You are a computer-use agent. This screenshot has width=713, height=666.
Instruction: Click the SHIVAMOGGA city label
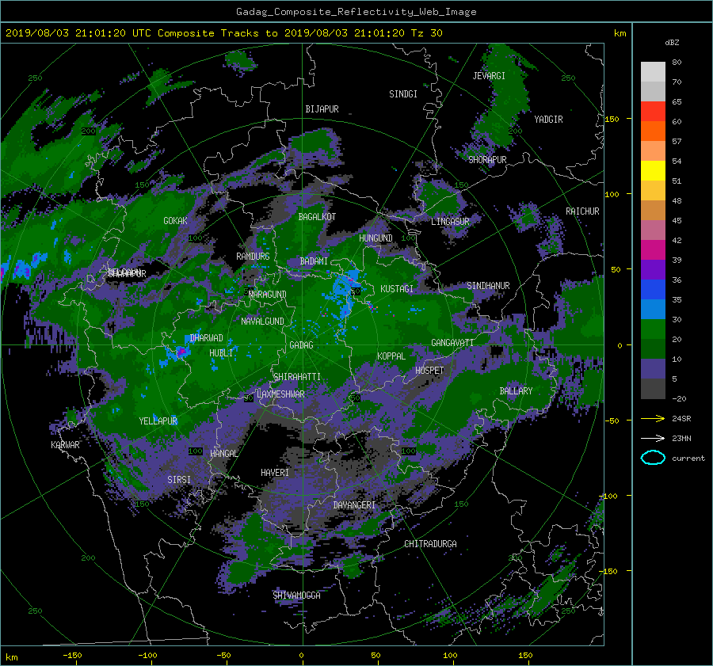296,595
